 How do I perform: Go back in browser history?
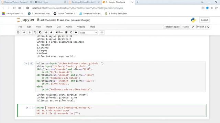[3, 8]
